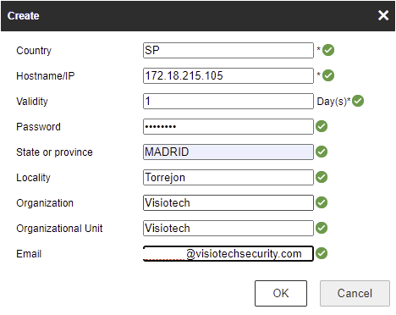396x315 pixels.
Task: Click the green checkmark beside Locality field
Action: point(322,177)
